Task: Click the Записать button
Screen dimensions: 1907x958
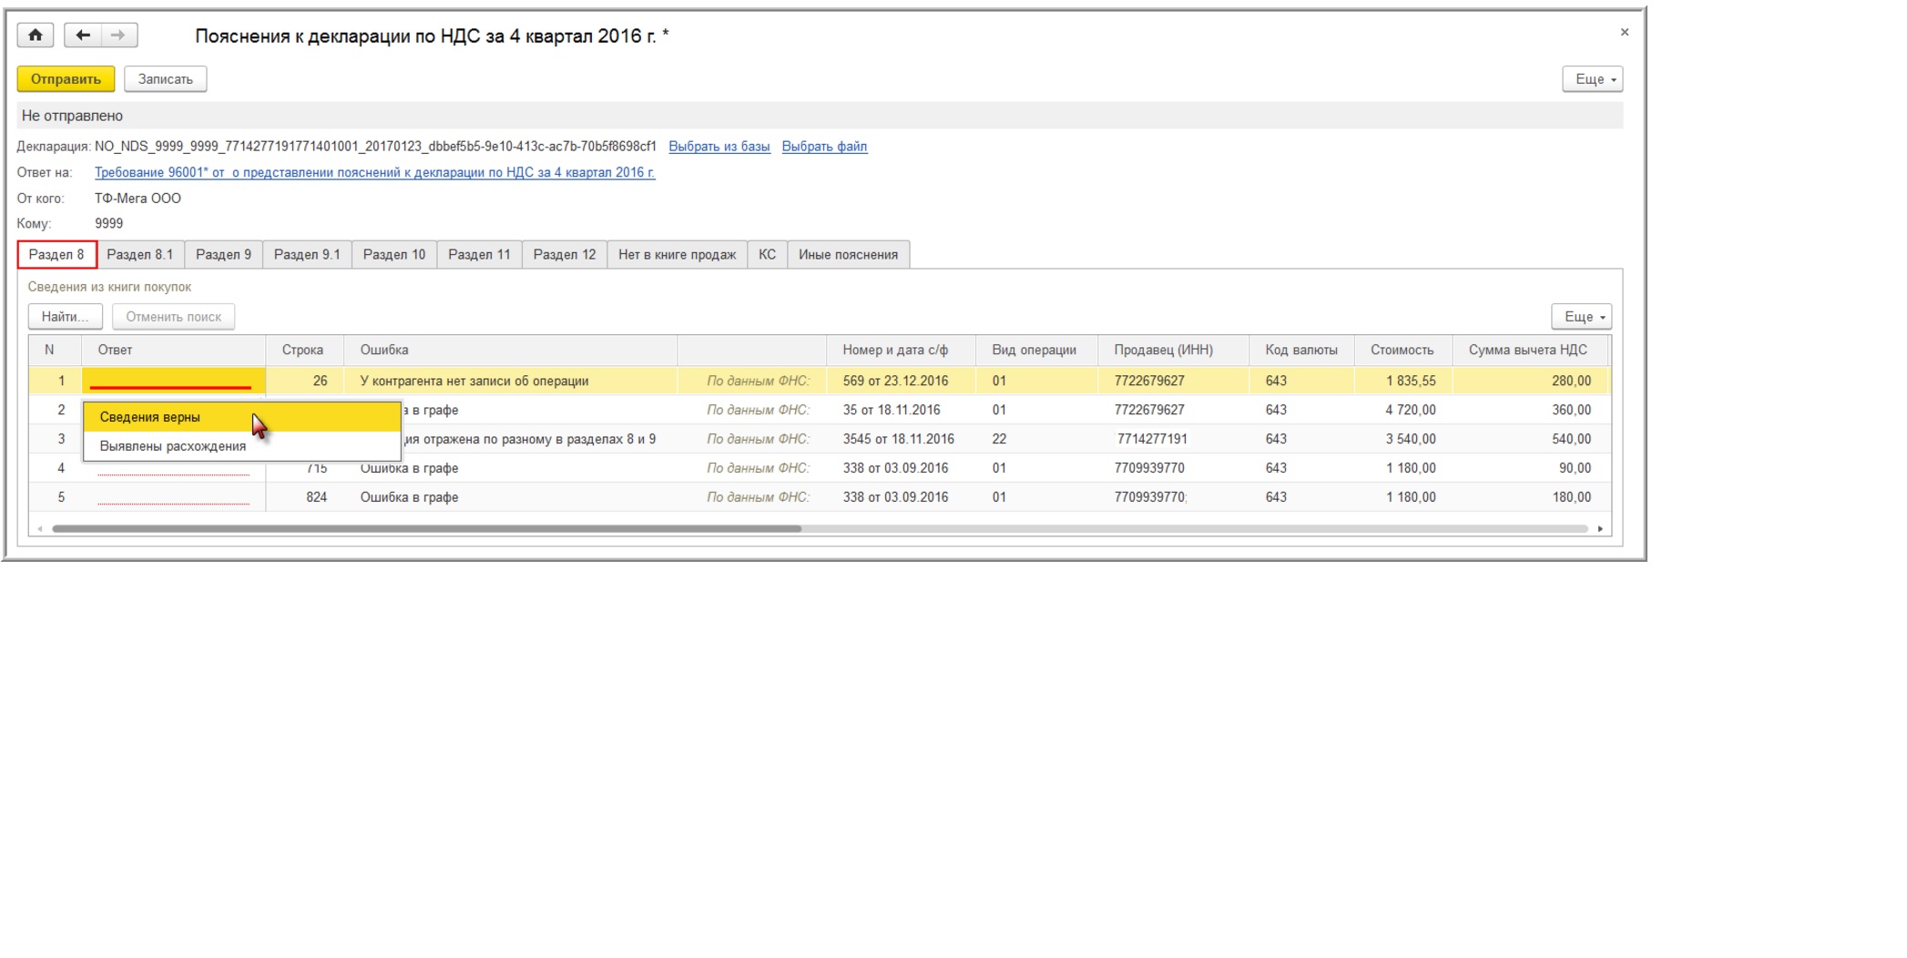Action: tap(165, 79)
